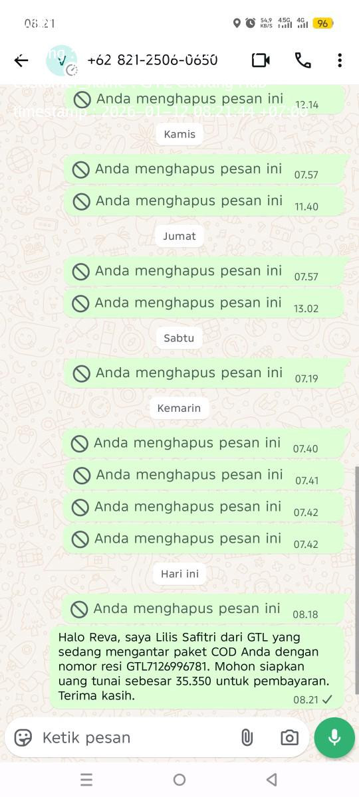Tap the Hari ini date label
This screenshot has width=359, height=797.
tap(179, 574)
